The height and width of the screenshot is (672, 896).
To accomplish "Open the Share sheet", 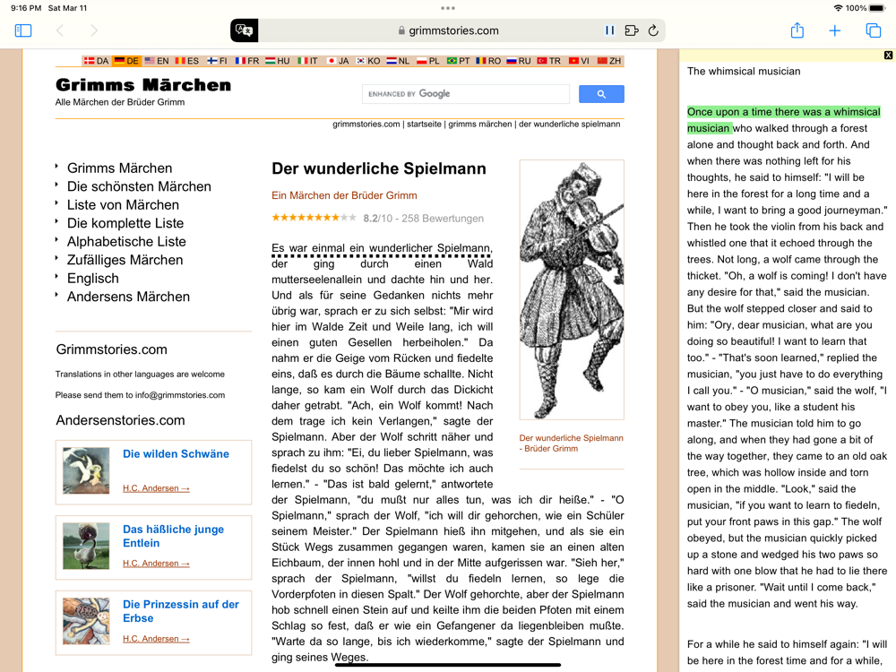I will click(x=797, y=30).
